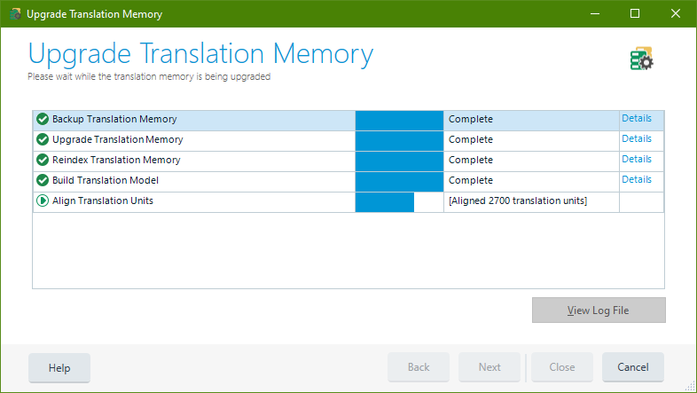
Task: Maximize the Upgrade Translation Memory window
Action: pyautogui.click(x=635, y=14)
